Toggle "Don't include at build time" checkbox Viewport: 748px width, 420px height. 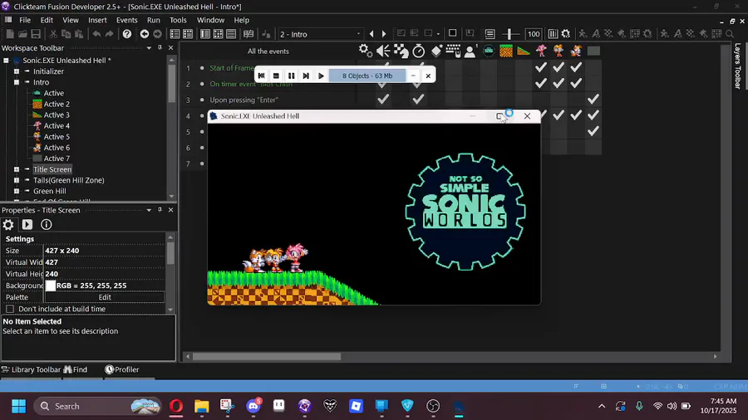pyautogui.click(x=10, y=309)
